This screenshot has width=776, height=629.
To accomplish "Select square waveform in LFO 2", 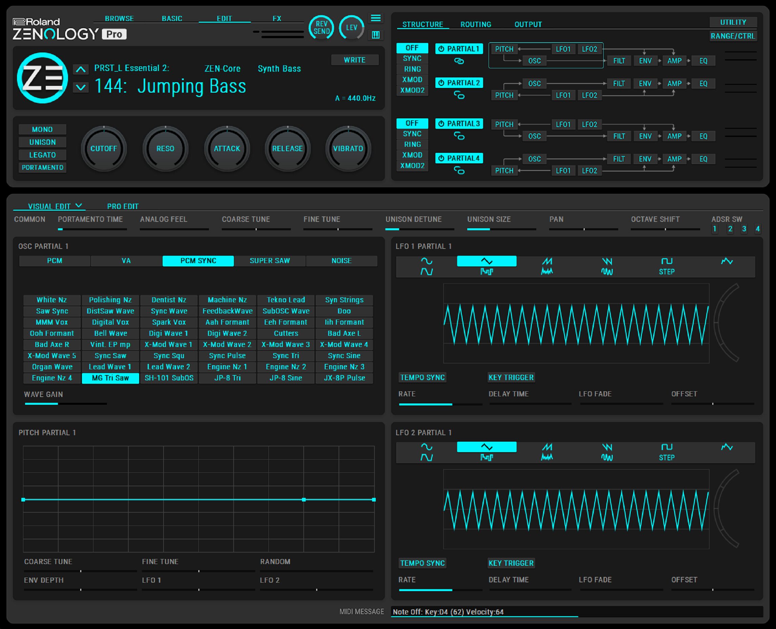I will tap(667, 447).
